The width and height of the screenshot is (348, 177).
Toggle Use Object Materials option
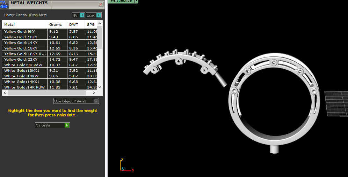[76, 101]
